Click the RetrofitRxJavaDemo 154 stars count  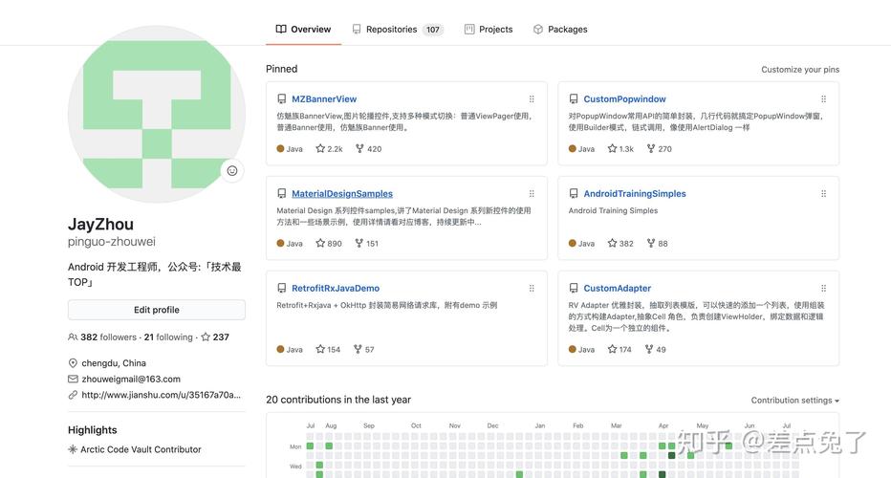click(328, 350)
